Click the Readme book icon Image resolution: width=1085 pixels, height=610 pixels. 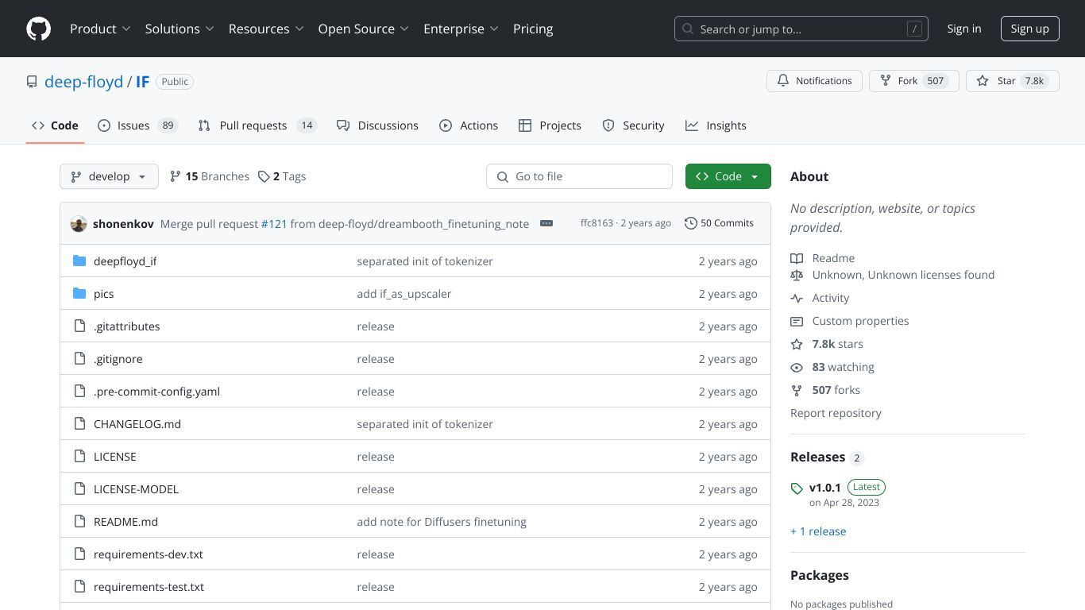pos(797,258)
